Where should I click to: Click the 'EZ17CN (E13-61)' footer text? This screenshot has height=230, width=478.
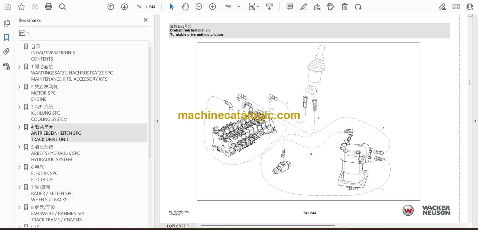pos(179,212)
